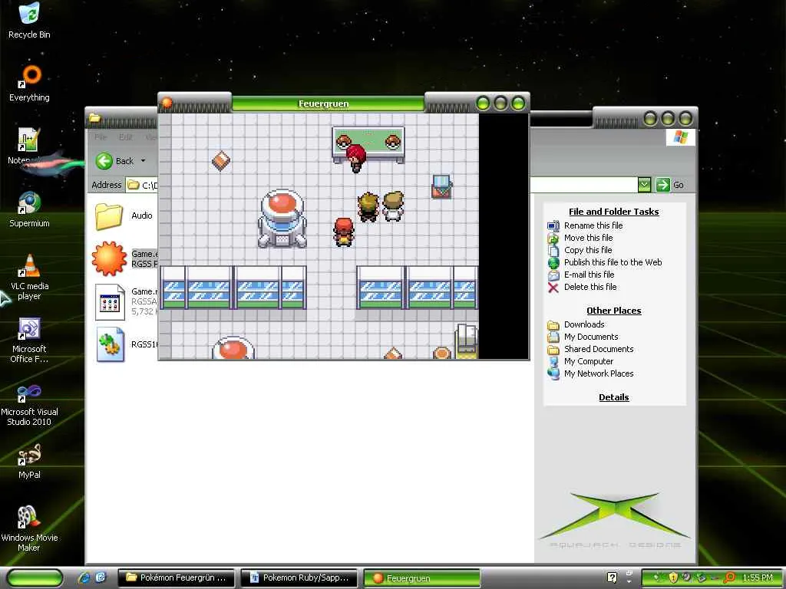The width and height of the screenshot is (786, 589).
Task: Click the Feuergruen window title icon
Action: (x=167, y=104)
